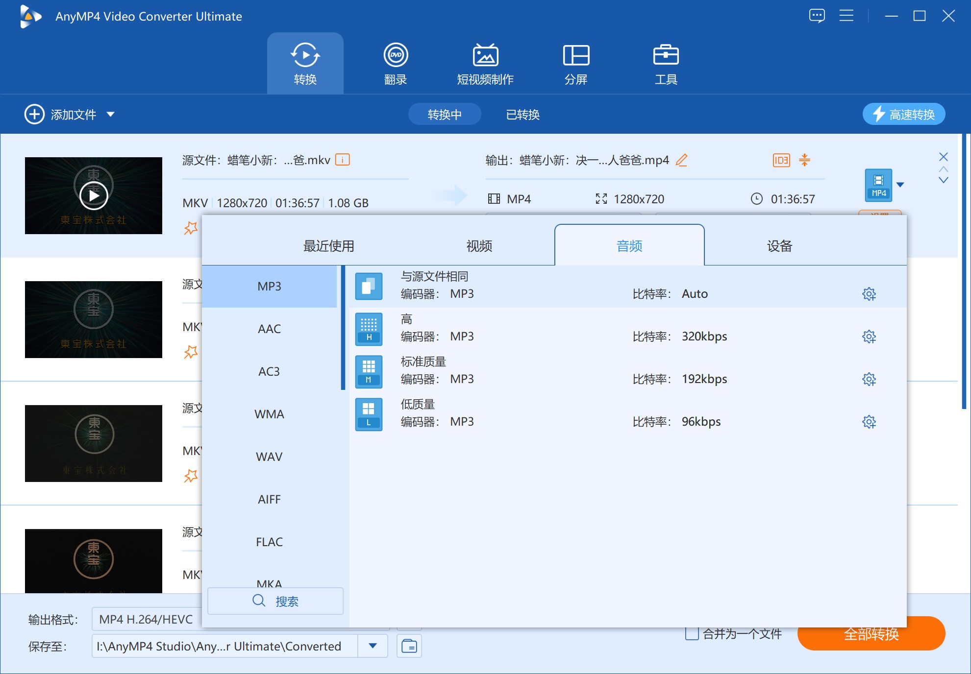The width and height of the screenshot is (971, 674).
Task: Click the format search (搜索) box
Action: tap(275, 601)
